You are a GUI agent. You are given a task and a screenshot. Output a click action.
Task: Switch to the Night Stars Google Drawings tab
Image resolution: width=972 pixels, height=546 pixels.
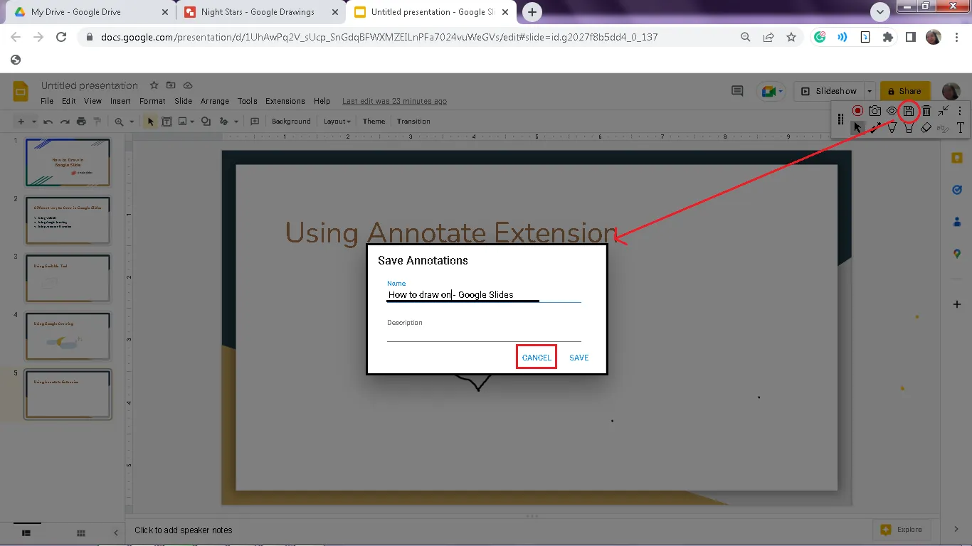[x=258, y=12]
